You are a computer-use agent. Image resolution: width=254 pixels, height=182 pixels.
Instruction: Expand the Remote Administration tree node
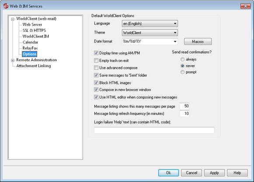click(13, 60)
